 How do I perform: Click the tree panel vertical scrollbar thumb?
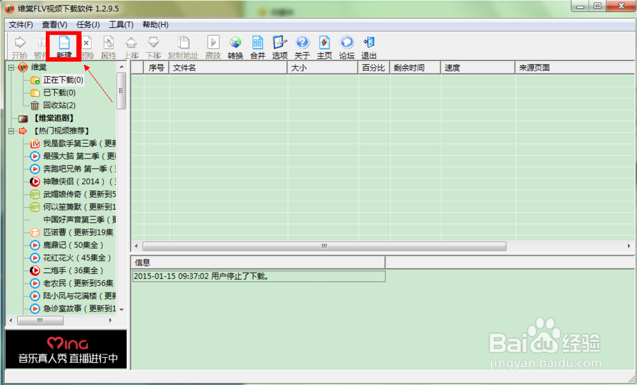(121, 91)
